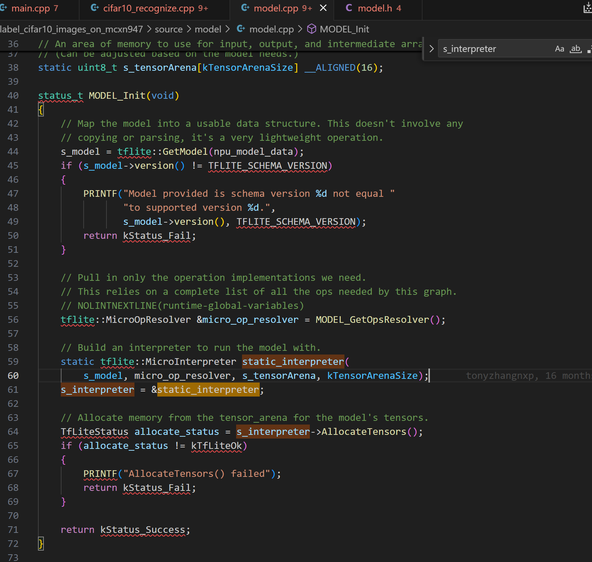
Task: Click npu_model_data on line 44
Action: click(x=253, y=151)
